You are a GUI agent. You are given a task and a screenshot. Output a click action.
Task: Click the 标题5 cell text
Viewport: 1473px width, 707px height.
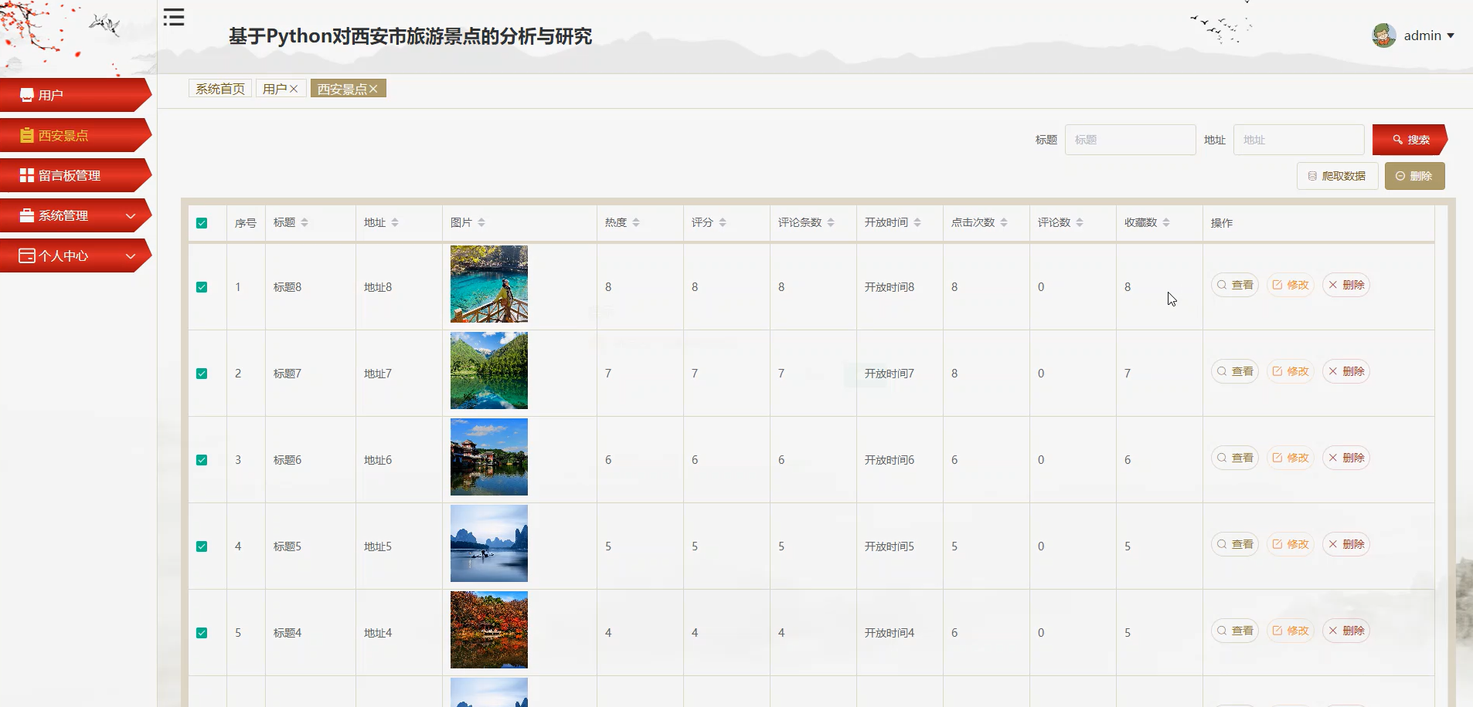click(287, 546)
